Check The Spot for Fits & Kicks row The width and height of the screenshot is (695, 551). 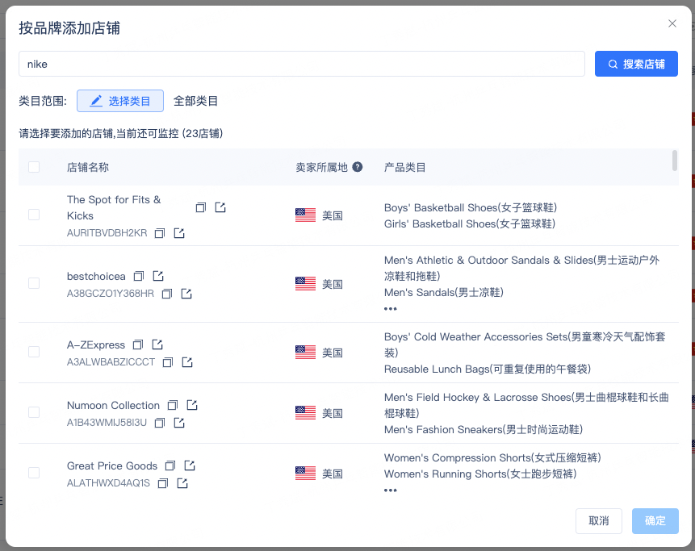point(34,215)
